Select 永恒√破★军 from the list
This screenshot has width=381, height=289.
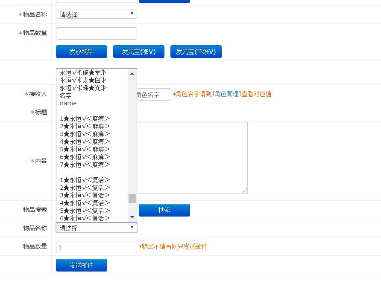point(83,72)
